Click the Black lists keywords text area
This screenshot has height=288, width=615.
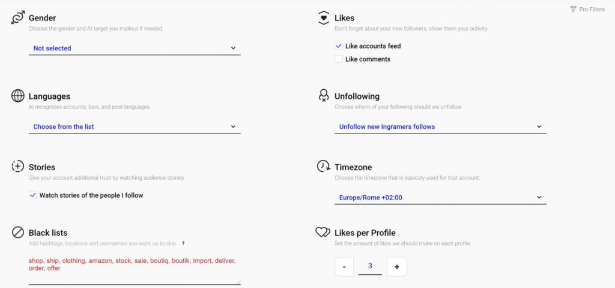135,269
